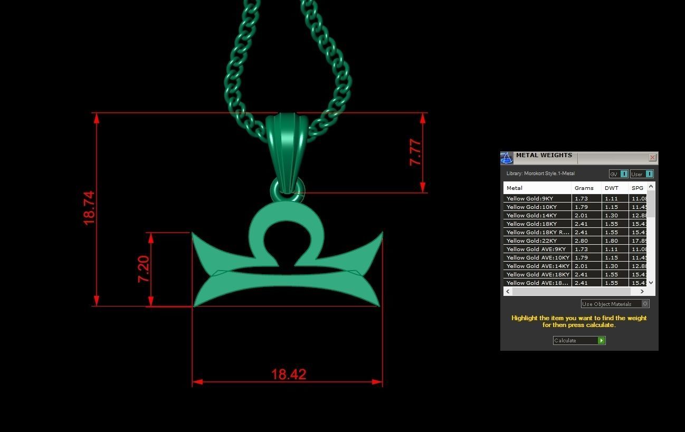Select the Yellow Gold AVE:9KY row
685x432 pixels.
click(x=575, y=249)
